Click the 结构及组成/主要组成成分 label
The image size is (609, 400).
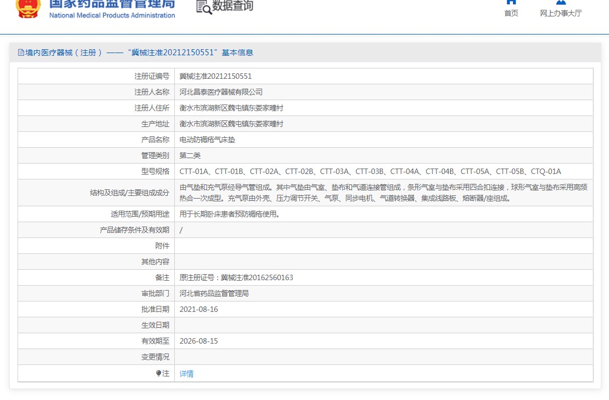130,193
